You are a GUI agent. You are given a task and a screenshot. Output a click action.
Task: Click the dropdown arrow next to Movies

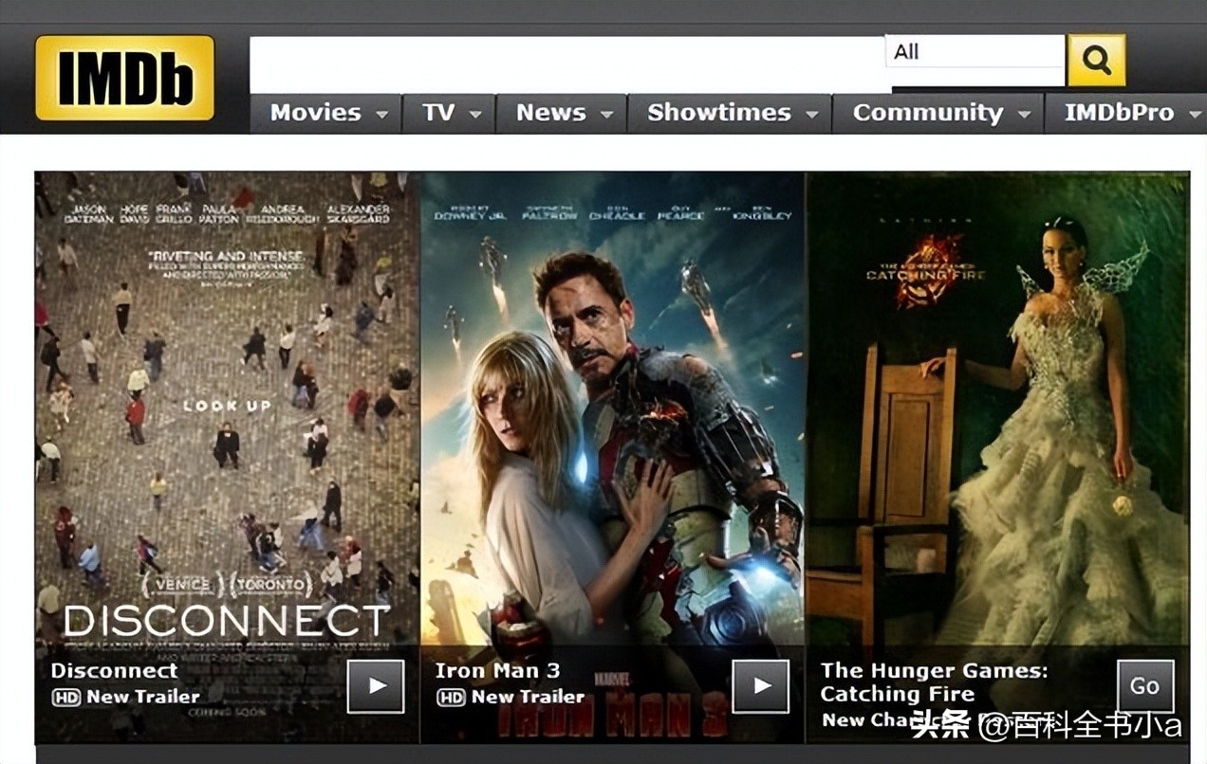[384, 114]
